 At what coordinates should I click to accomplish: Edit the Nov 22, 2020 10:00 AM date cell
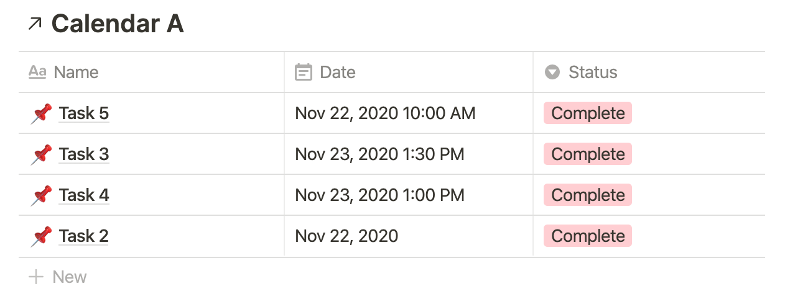(385, 114)
